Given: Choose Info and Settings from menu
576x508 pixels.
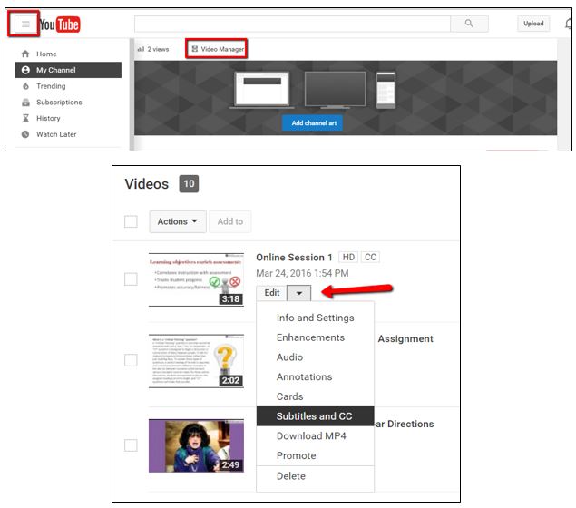Looking at the screenshot, I should 315,317.
